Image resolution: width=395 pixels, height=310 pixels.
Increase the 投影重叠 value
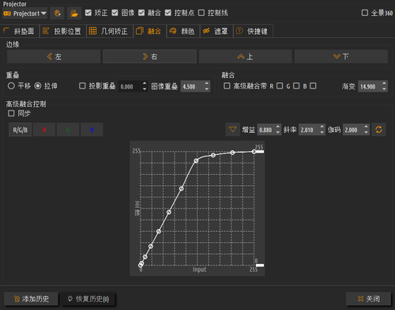[145, 84]
